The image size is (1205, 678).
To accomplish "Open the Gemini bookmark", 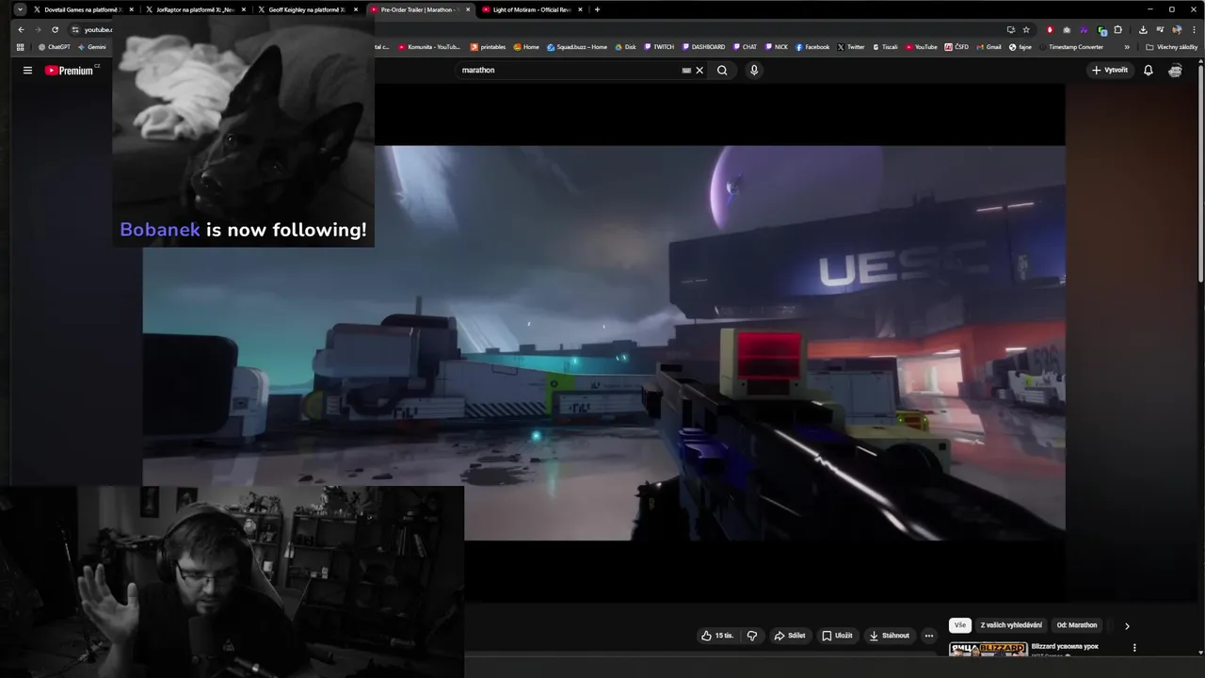I will [x=92, y=47].
